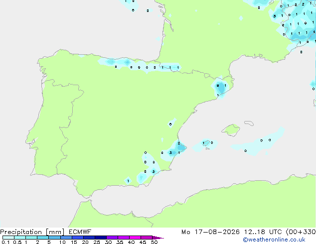Click the '0.1' legend value label
The height and width of the screenshot is (244, 316).
click(5, 242)
